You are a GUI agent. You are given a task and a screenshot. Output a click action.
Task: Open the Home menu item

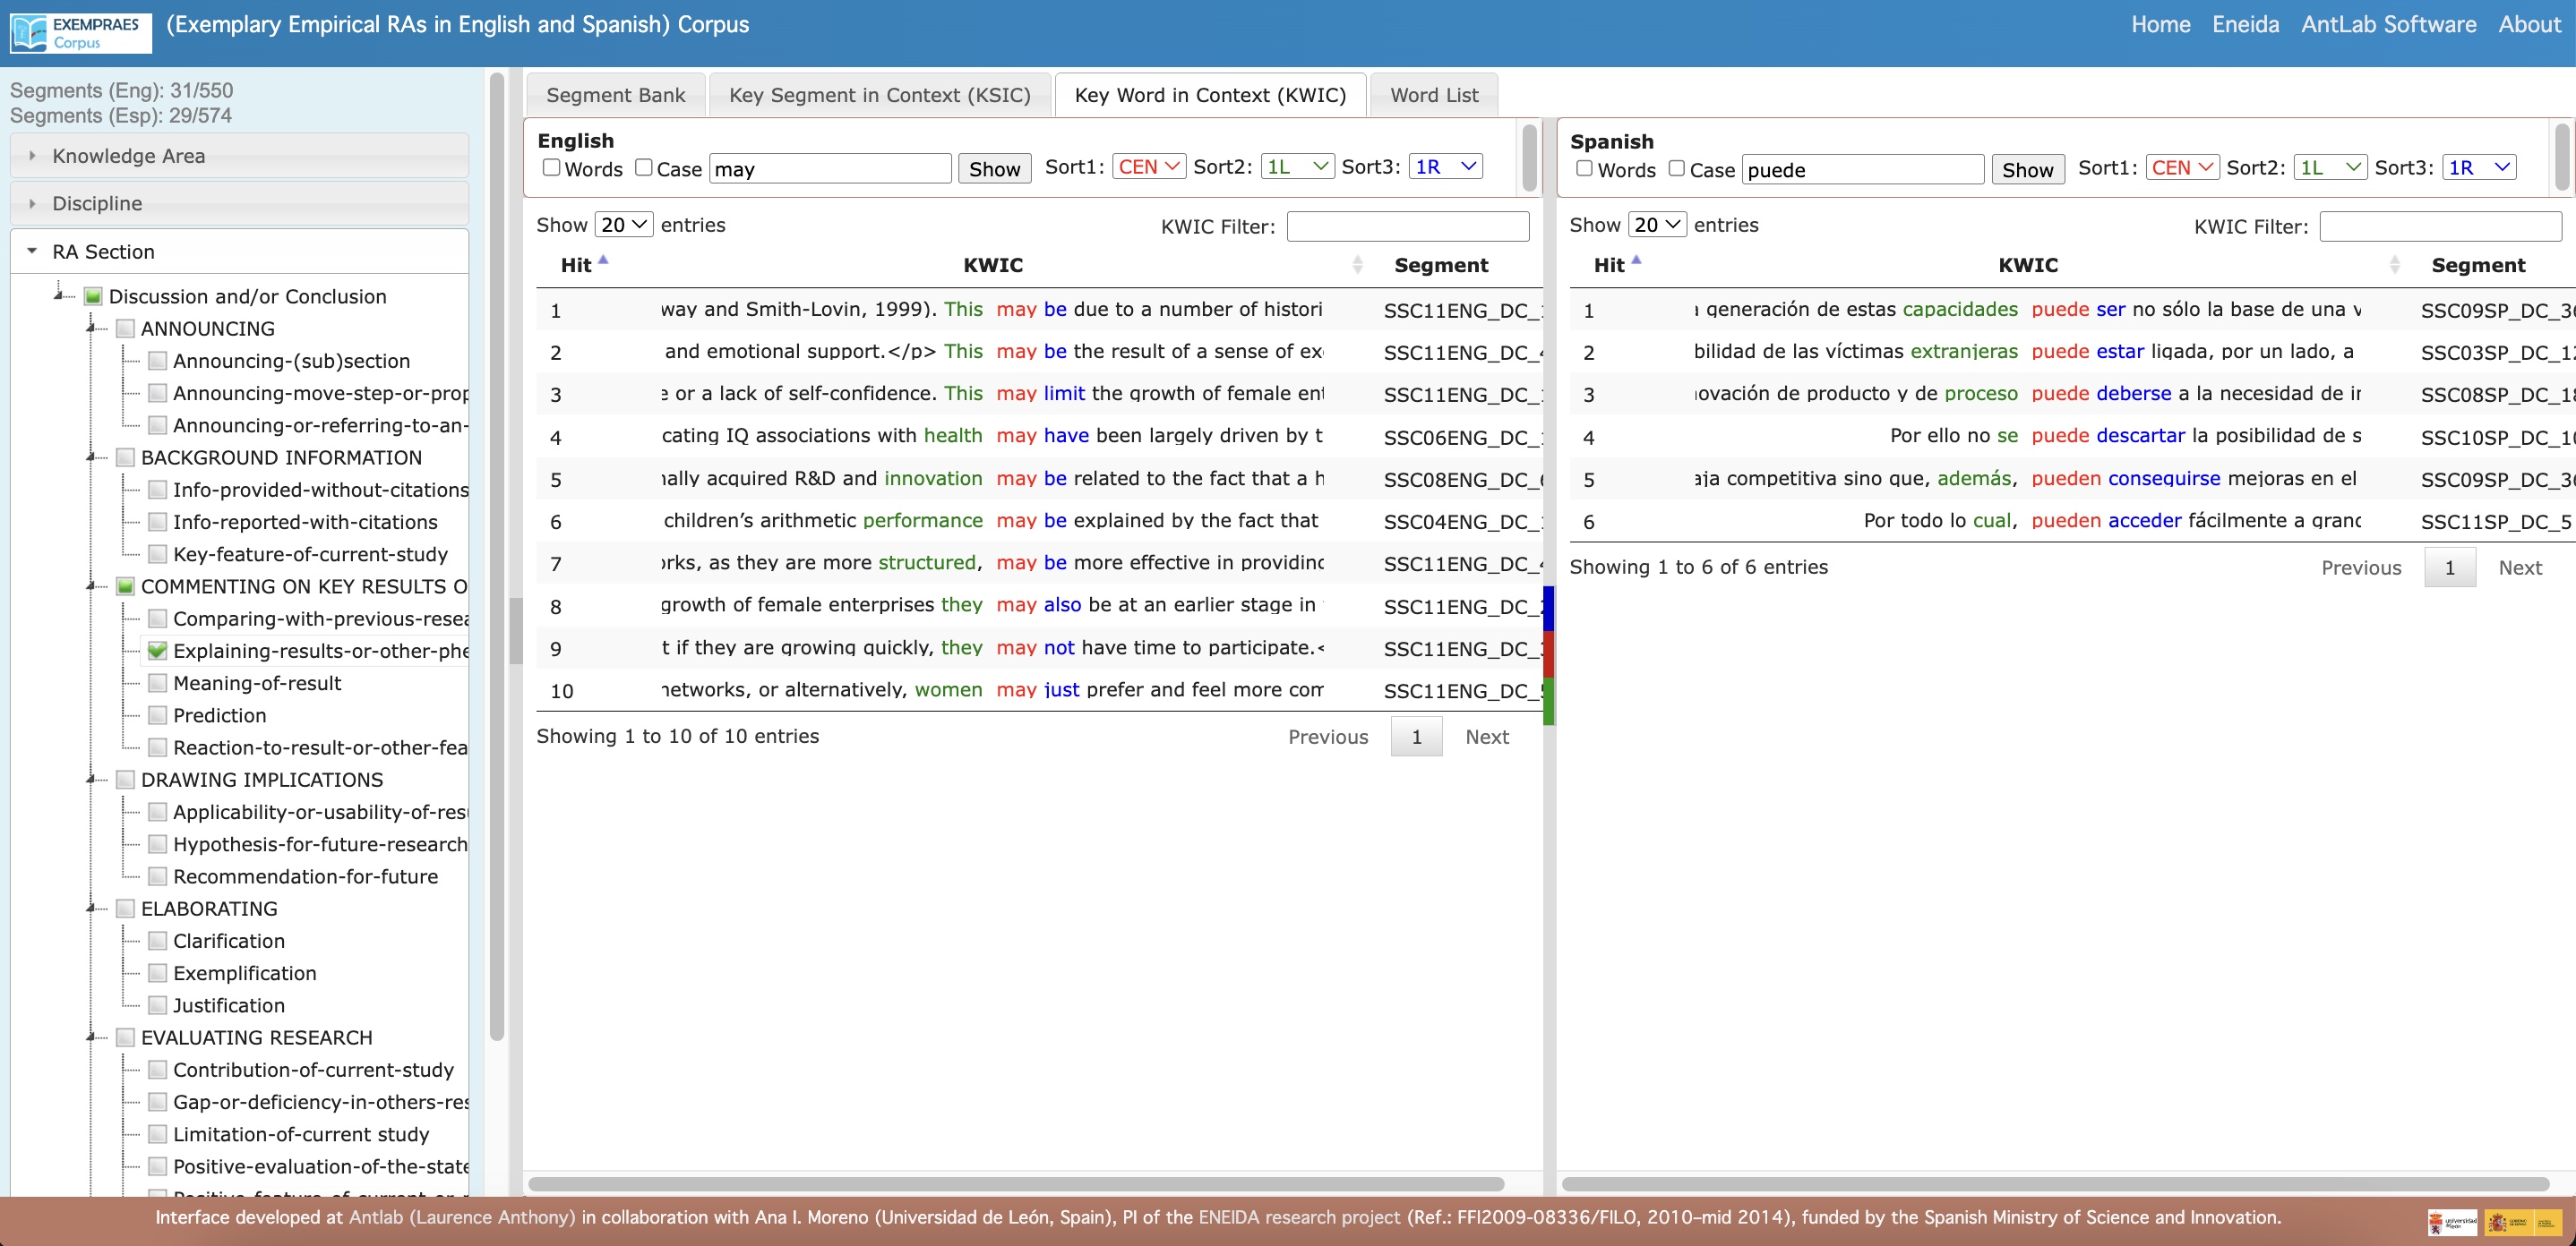pos(2160,24)
